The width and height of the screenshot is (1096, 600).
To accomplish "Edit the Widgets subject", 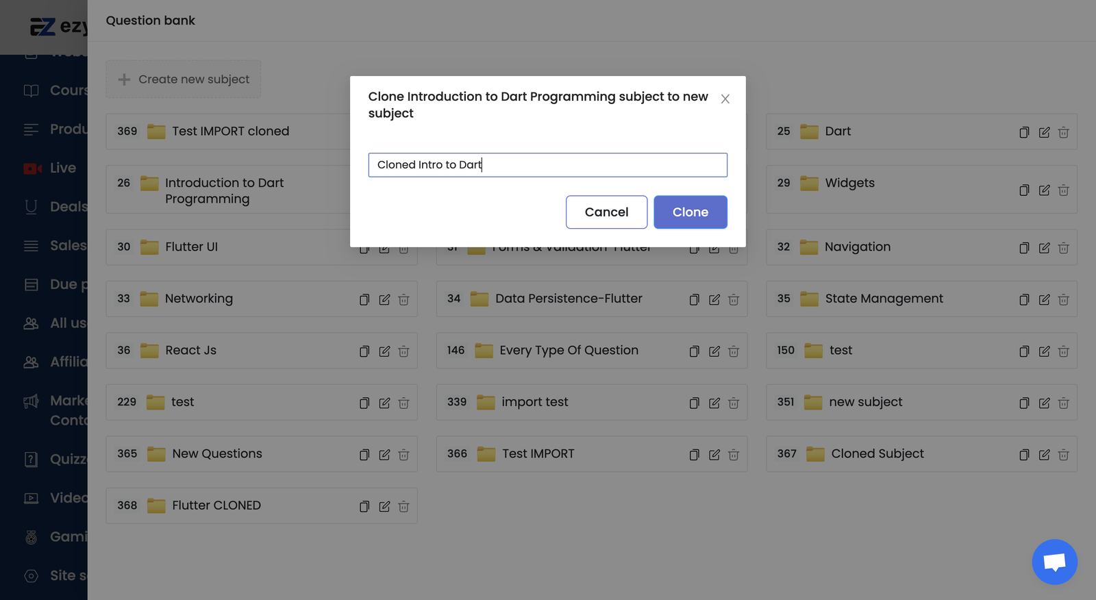I will click(1044, 190).
